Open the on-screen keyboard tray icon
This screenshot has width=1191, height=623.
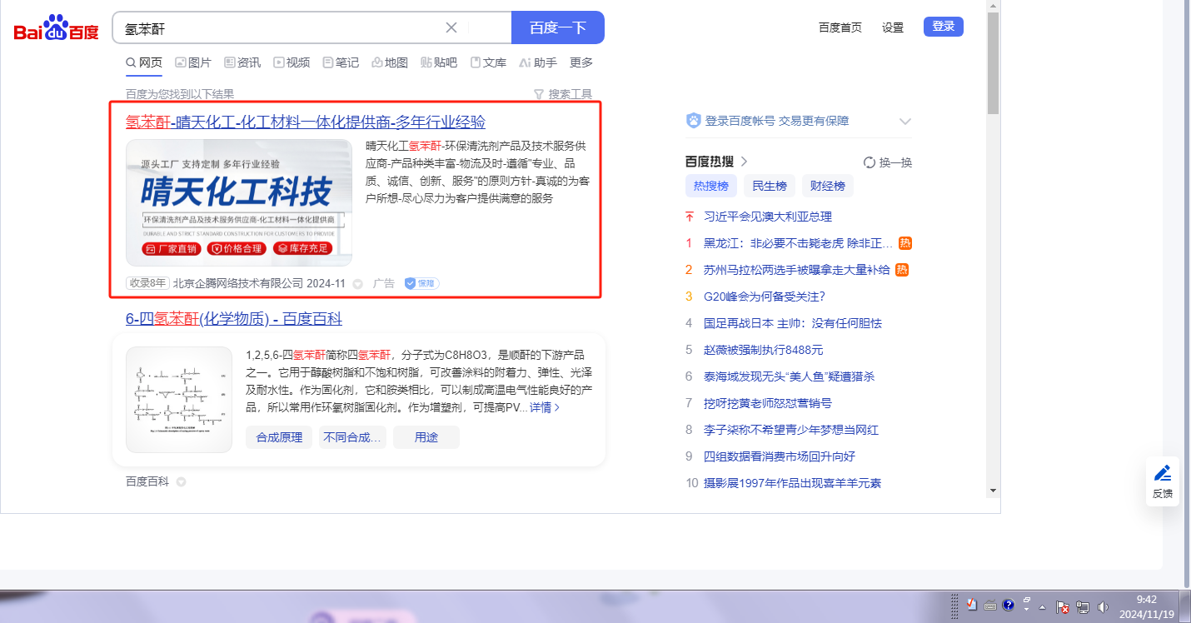click(x=990, y=606)
